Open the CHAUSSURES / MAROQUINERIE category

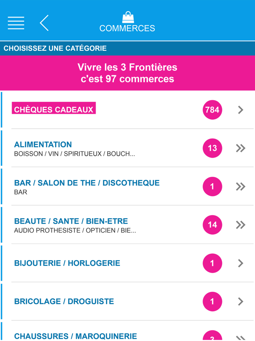point(75,336)
